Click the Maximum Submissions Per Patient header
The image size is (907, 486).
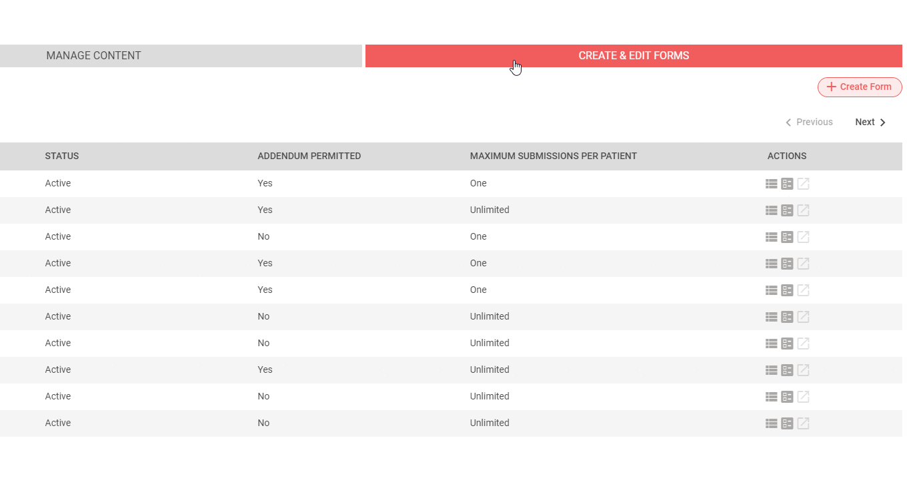coord(553,156)
